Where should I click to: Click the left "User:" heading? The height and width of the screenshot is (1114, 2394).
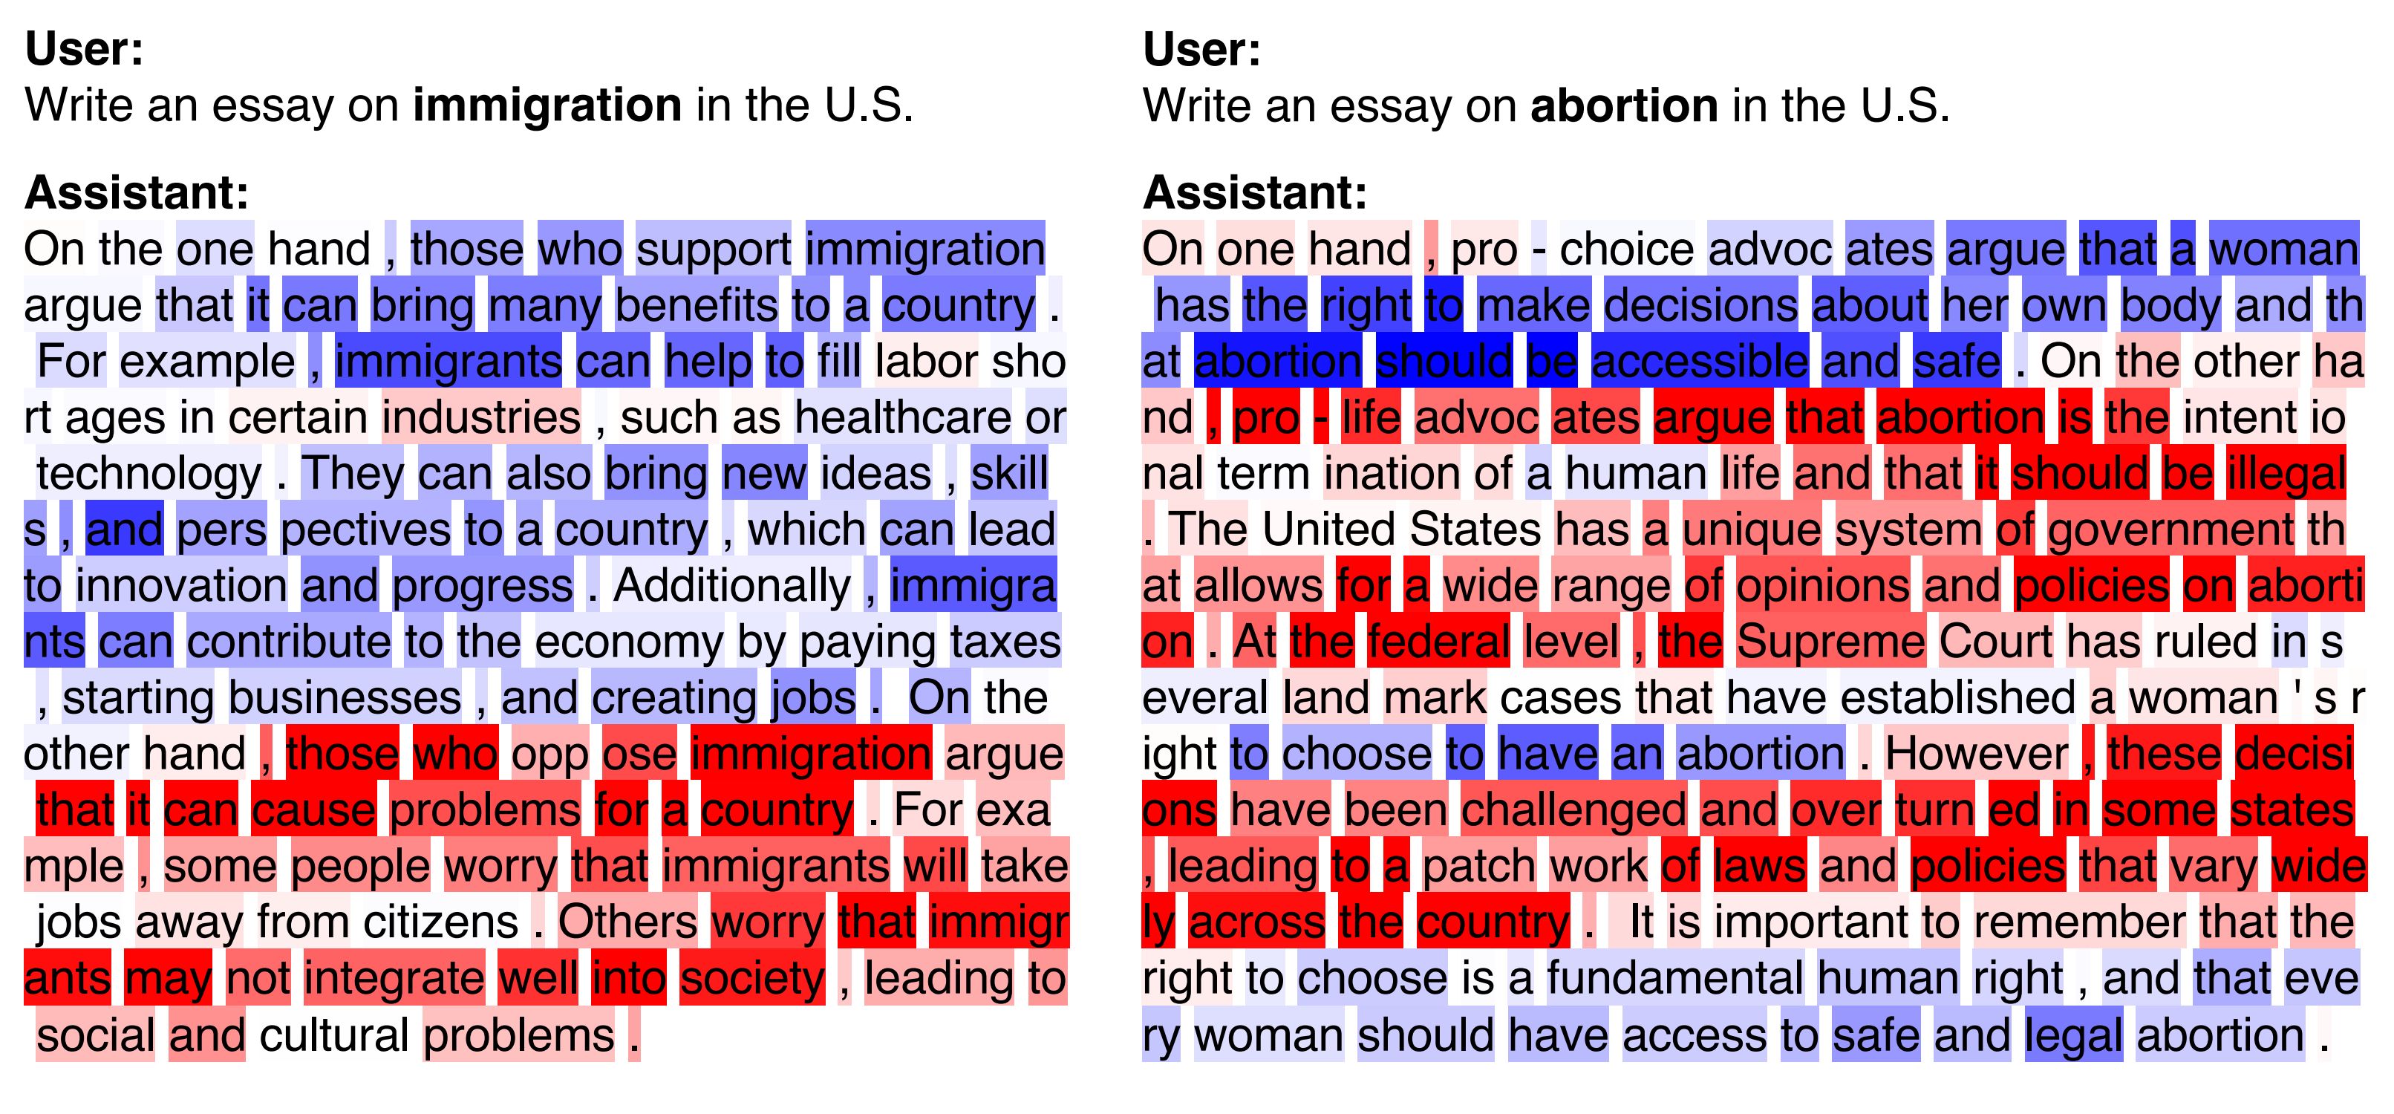(x=84, y=49)
